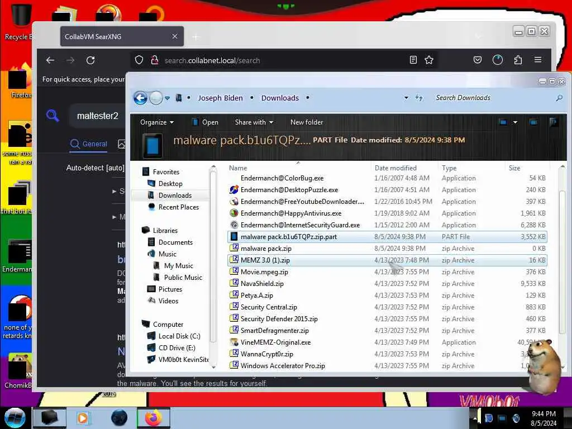Open the Music library
This screenshot has height=429, width=572.
[168, 254]
